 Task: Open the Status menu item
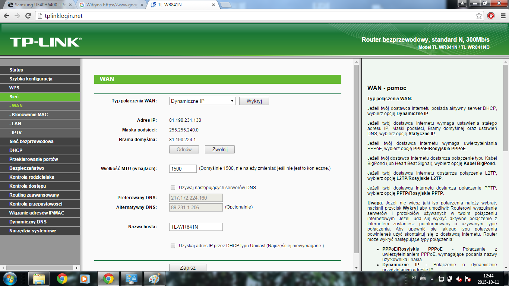point(40,70)
